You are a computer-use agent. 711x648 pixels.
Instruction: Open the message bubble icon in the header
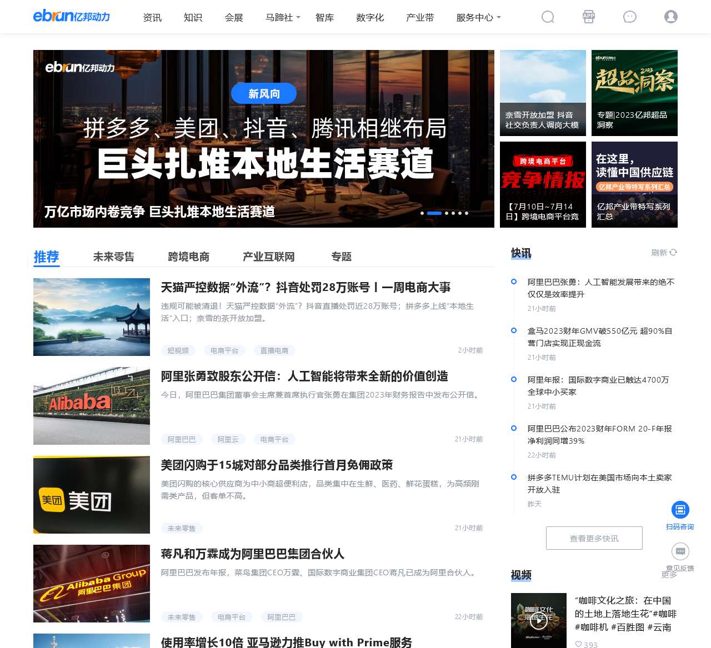(629, 17)
